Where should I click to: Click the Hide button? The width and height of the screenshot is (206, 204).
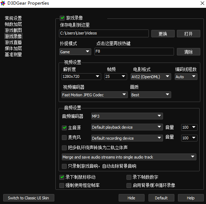coord(131,198)
